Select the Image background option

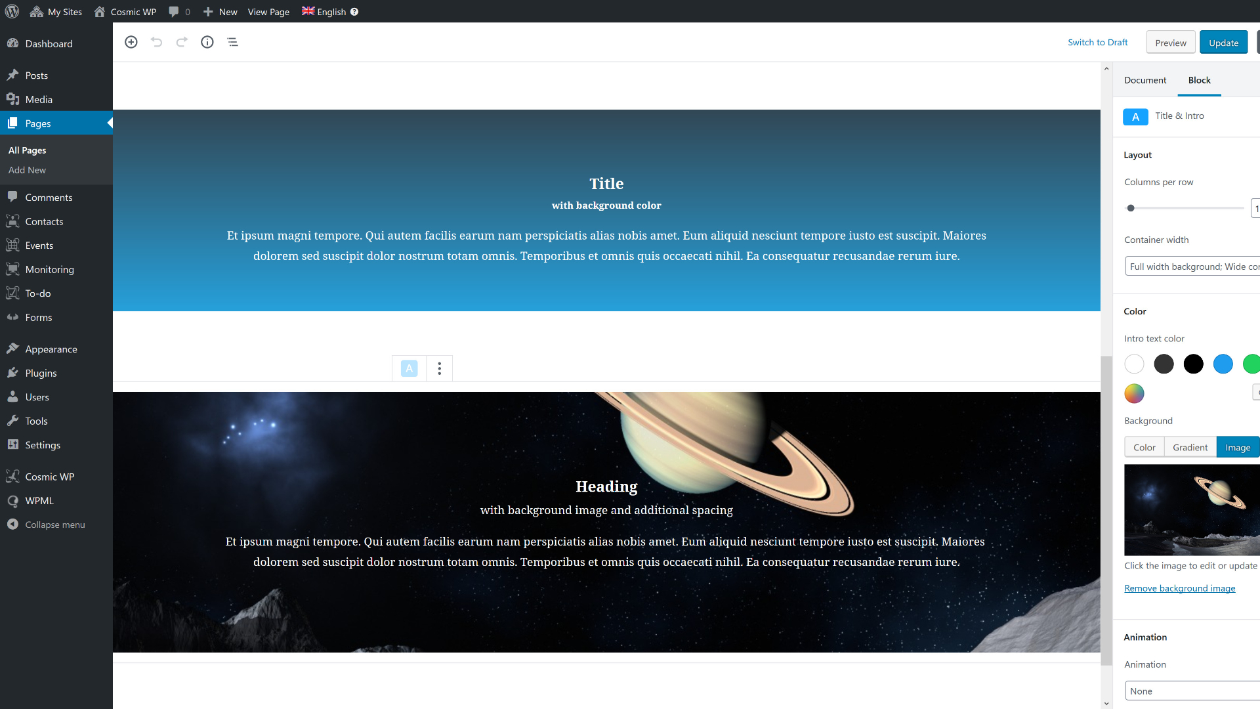point(1238,448)
